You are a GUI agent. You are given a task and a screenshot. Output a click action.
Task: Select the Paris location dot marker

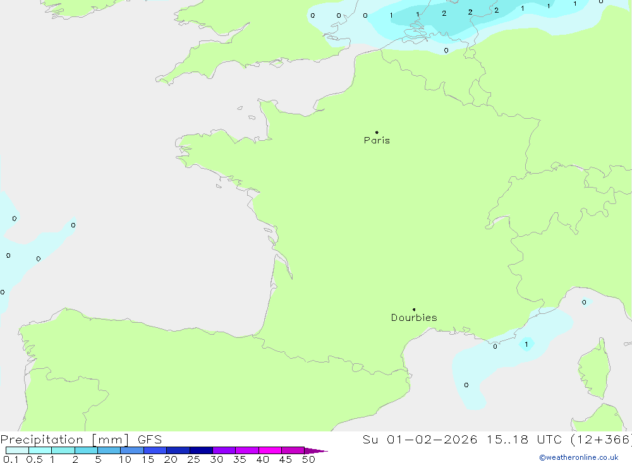coord(377,132)
